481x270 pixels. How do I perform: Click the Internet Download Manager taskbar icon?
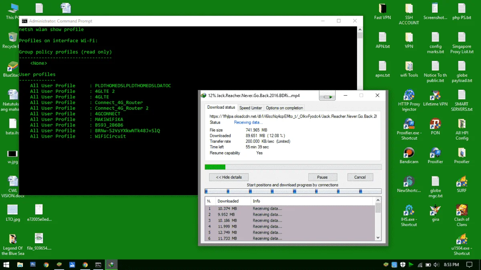click(x=111, y=264)
